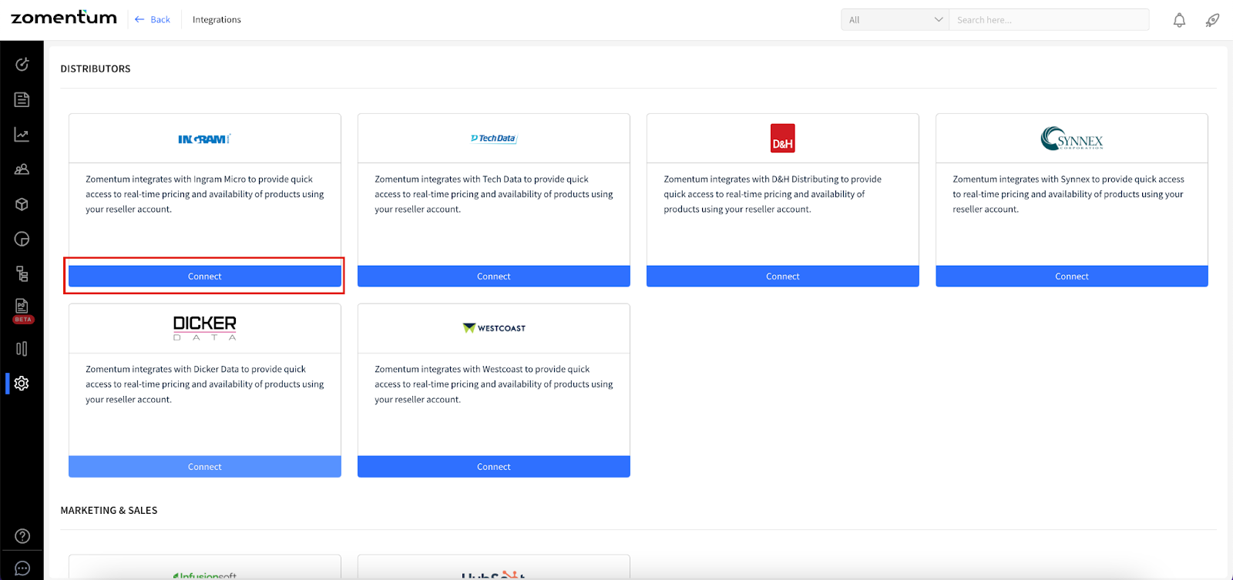Click the Synnex description text
The height and width of the screenshot is (580, 1233).
point(1069,194)
